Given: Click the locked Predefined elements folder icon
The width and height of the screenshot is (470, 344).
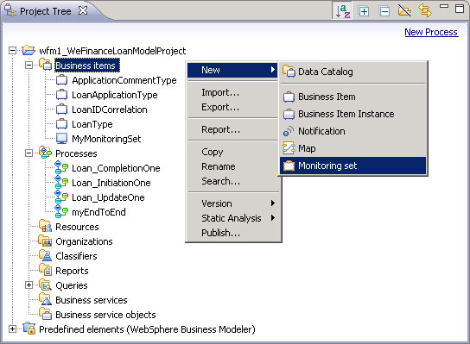Looking at the screenshot, I should pos(29,328).
